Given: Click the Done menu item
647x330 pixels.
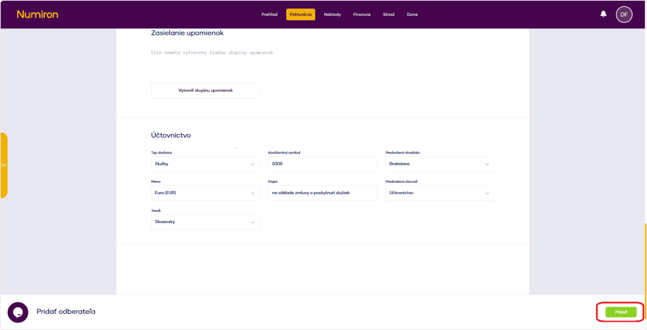Looking at the screenshot, I should (x=412, y=15).
